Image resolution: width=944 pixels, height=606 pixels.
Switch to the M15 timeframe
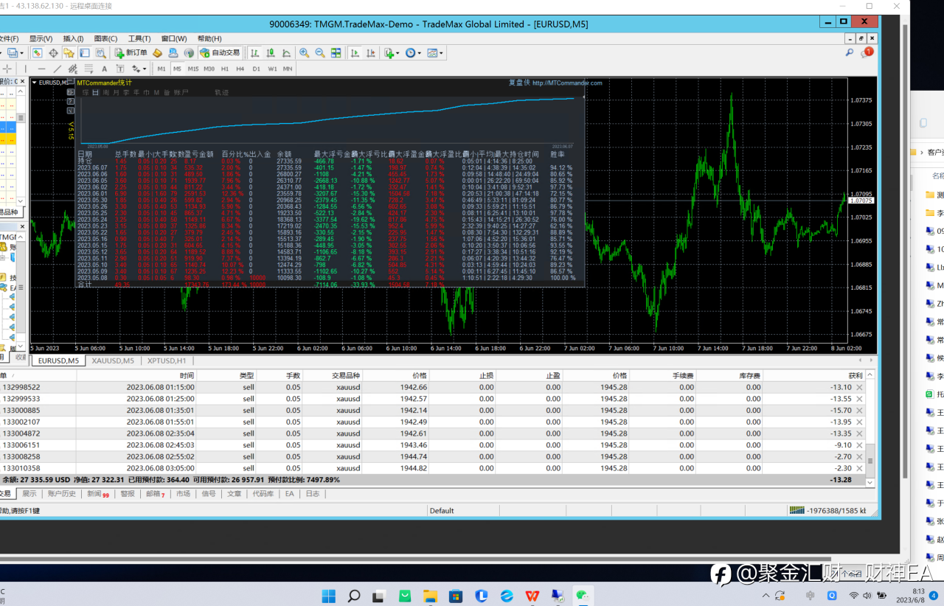pyautogui.click(x=192, y=69)
